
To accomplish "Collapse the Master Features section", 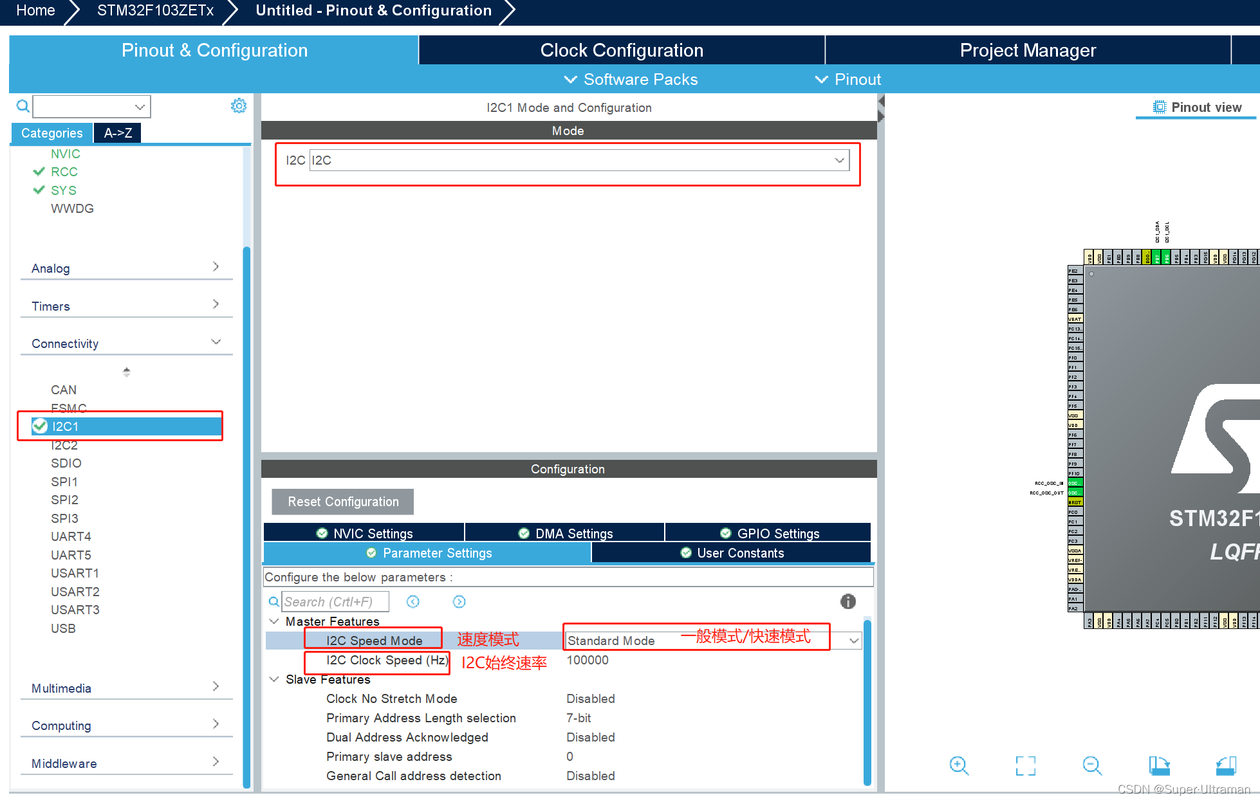I will point(274,621).
